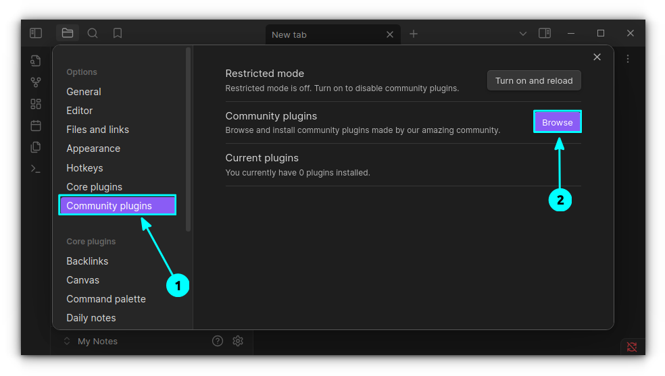Open the Appearance settings section
This screenshot has height=376, width=665.
click(93, 149)
